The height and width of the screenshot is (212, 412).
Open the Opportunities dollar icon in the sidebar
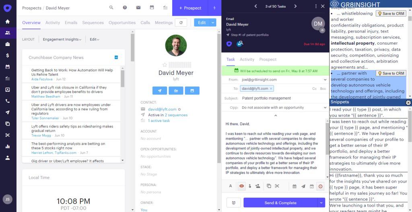click(8, 56)
